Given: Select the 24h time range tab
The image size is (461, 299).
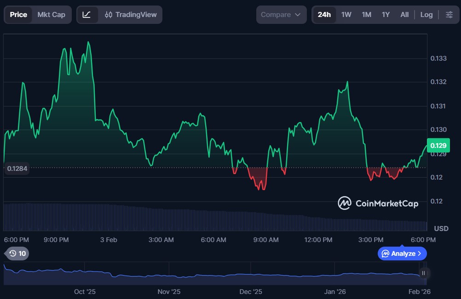Looking at the screenshot, I should (x=324, y=15).
